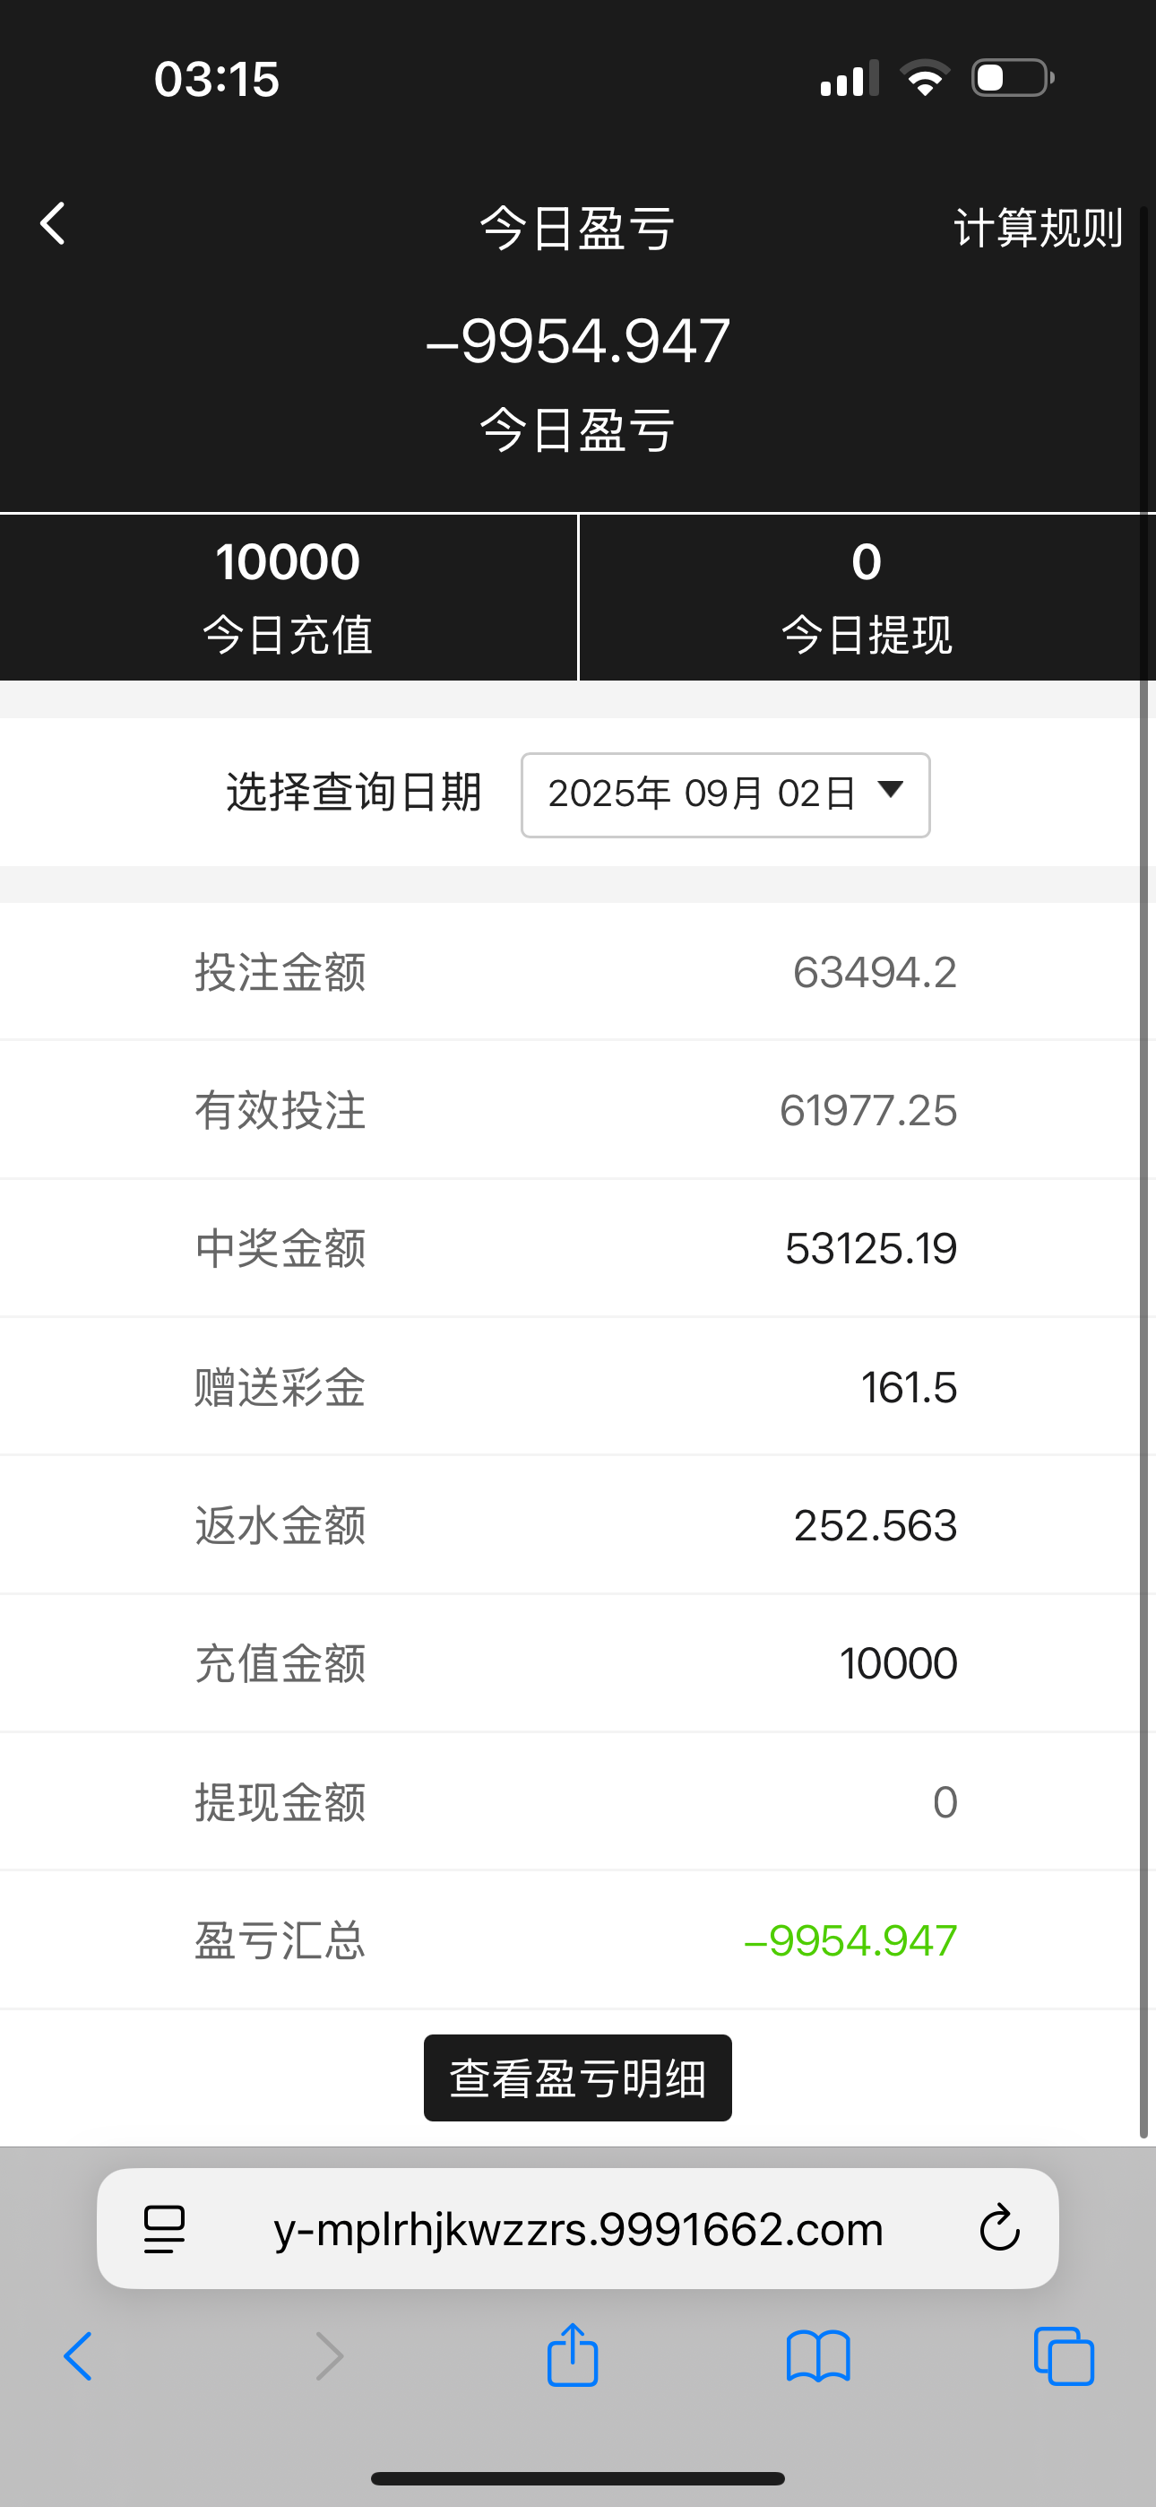Tap the 返水金额 row value 252.563
This screenshot has width=1156, height=2507.
coord(875,1526)
